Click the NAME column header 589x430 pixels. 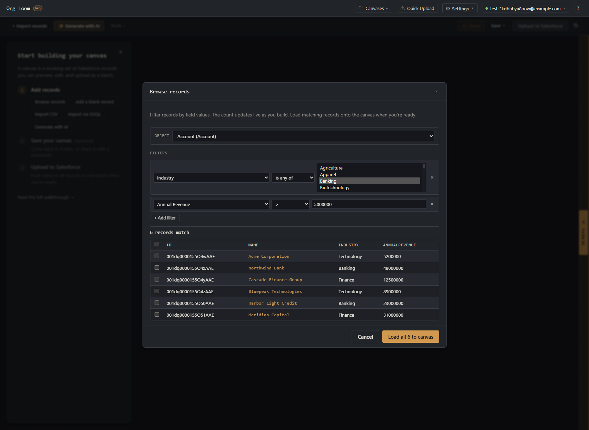click(253, 245)
